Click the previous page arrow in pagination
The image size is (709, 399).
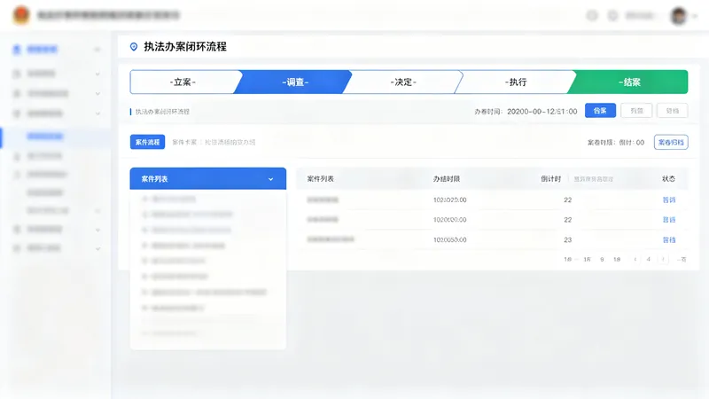(x=635, y=259)
